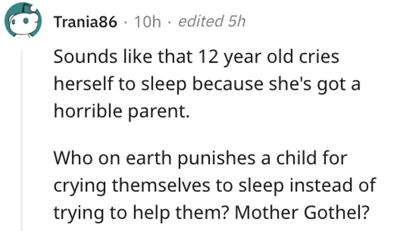Click the avatar's teal eye
This screenshot has width=397, height=231.
(26, 21)
